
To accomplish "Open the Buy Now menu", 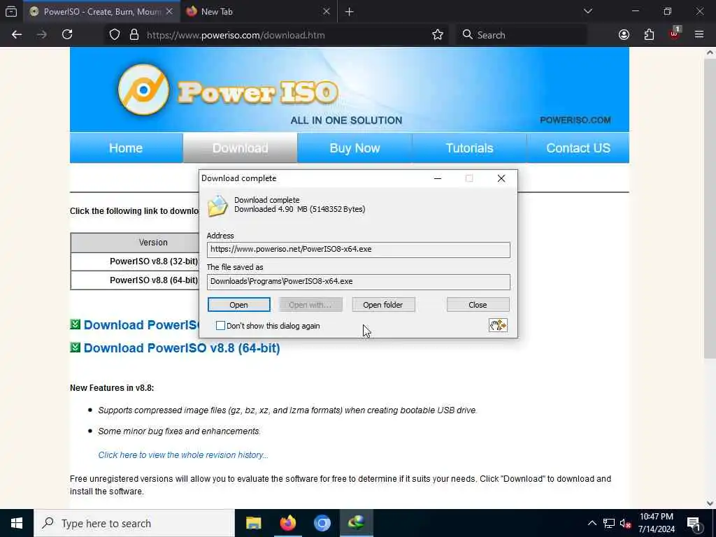I will [355, 148].
